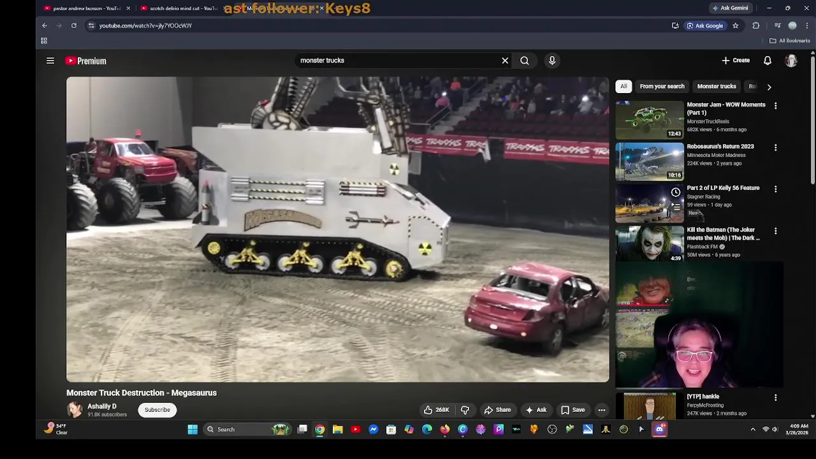Clear the monster trucks search text
The height and width of the screenshot is (459, 816).
point(505,61)
